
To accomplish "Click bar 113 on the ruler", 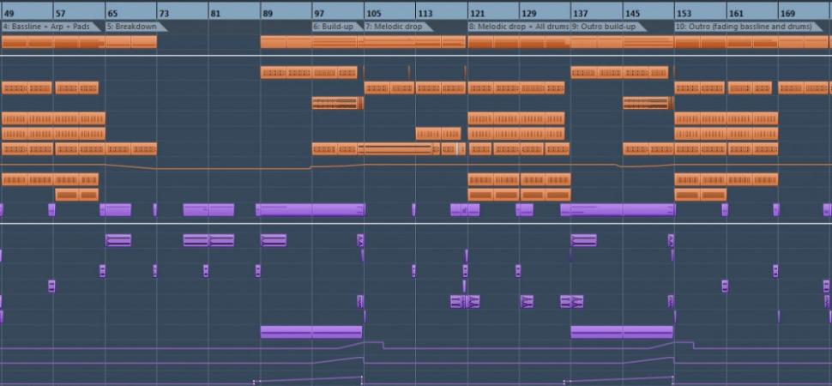I will point(425,14).
